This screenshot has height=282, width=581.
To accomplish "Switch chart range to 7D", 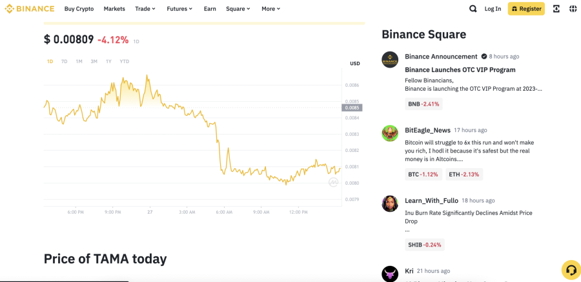I will [64, 61].
